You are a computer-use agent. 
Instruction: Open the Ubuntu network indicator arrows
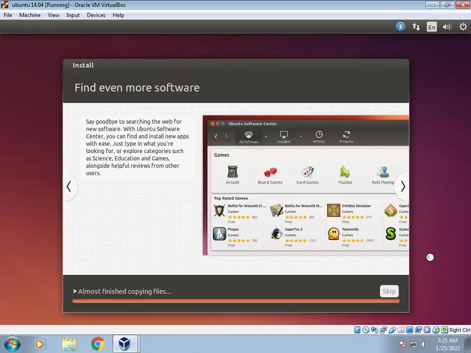416,27
